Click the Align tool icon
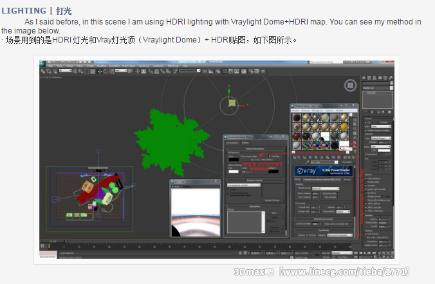 coord(211,71)
